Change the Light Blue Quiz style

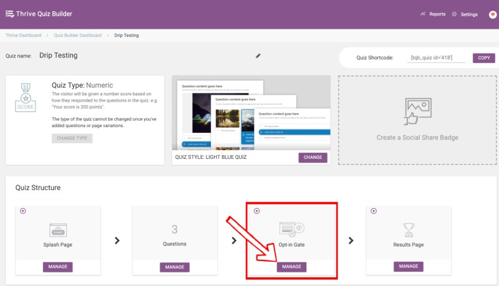coord(312,158)
